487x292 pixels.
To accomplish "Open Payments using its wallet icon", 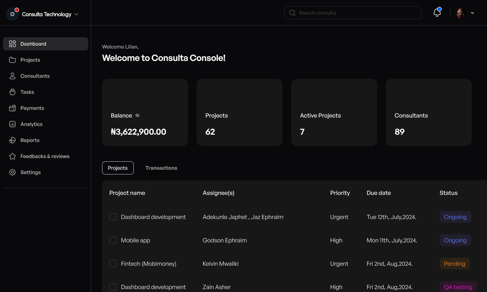I will [x=12, y=108].
